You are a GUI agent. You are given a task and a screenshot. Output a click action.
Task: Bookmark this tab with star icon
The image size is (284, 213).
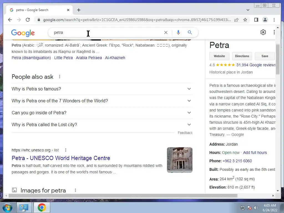[x=245, y=20]
